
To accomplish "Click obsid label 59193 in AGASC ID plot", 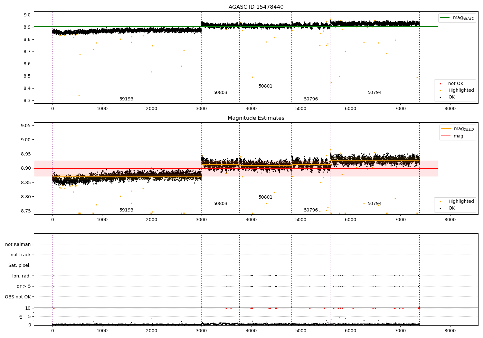I will (126, 99).
